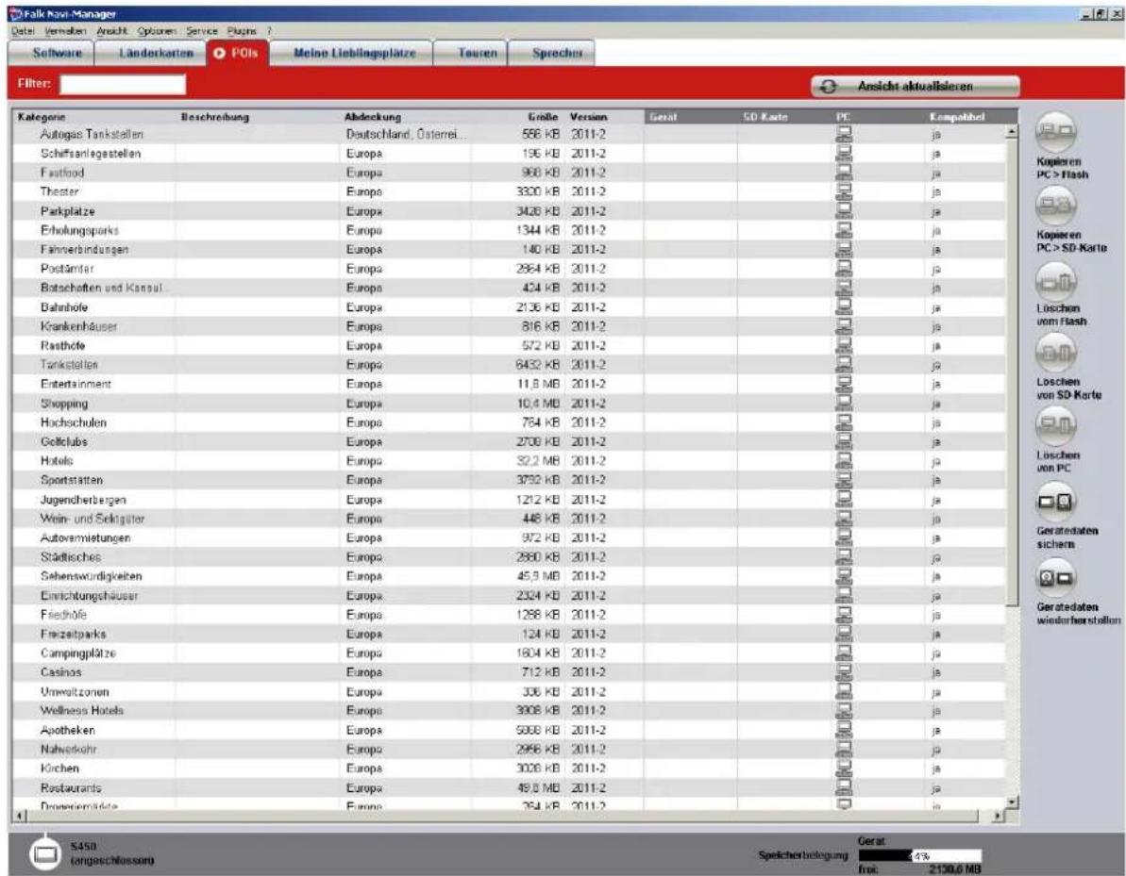Click the PC icon in Jugendherbergen row
Image resolution: width=1126 pixels, height=876 pixels.
(845, 500)
